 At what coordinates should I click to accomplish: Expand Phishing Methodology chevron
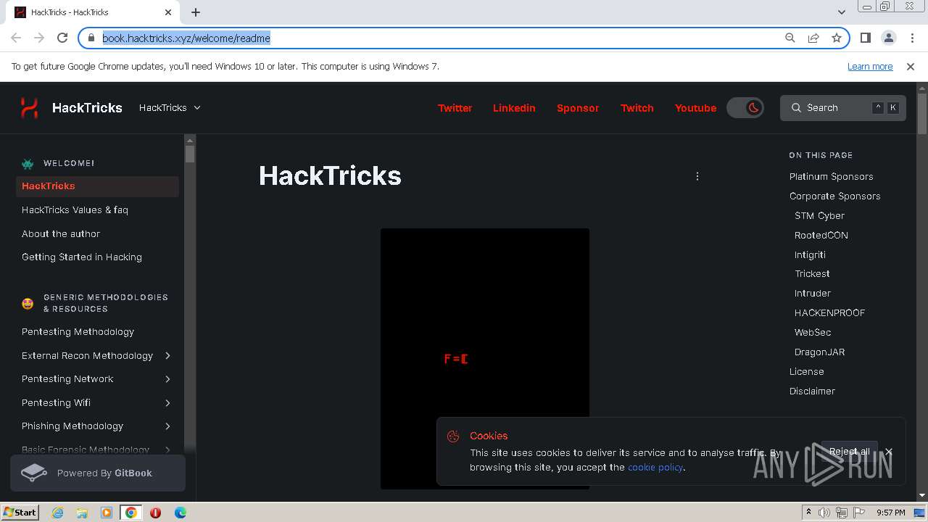coord(167,426)
